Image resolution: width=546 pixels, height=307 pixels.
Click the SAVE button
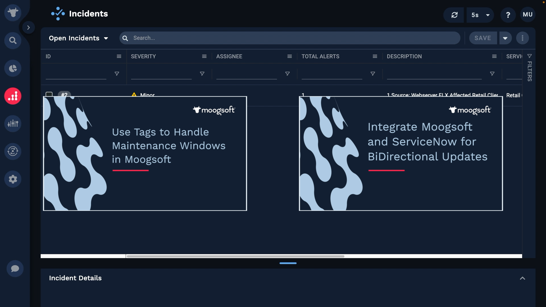pyautogui.click(x=483, y=38)
